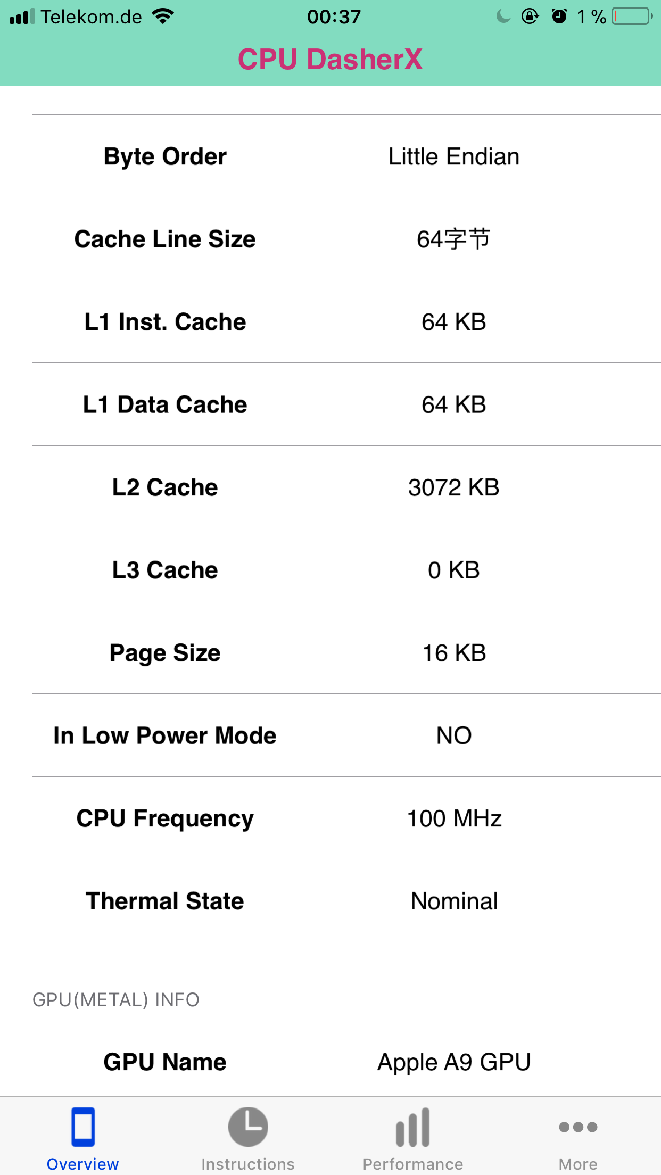Image resolution: width=661 pixels, height=1175 pixels.
Task: Select the Byte Order row
Action: tap(346, 156)
